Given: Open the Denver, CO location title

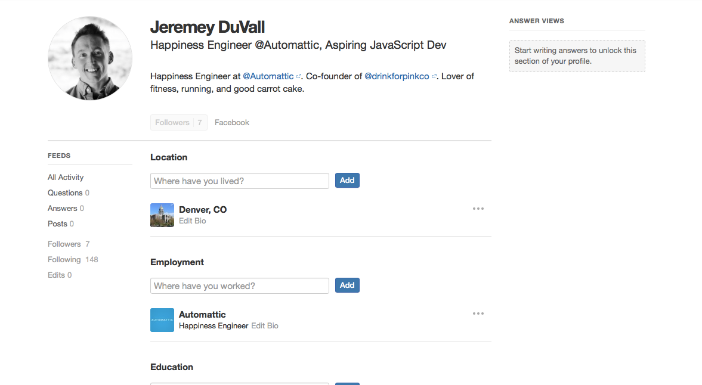Looking at the screenshot, I should (203, 210).
